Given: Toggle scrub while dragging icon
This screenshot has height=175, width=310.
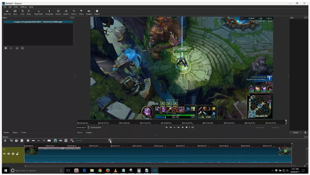Looking at the screenshot, I should pos(61,140).
